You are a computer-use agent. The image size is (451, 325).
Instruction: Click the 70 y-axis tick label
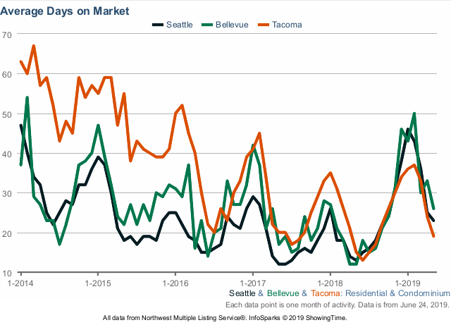(6, 35)
